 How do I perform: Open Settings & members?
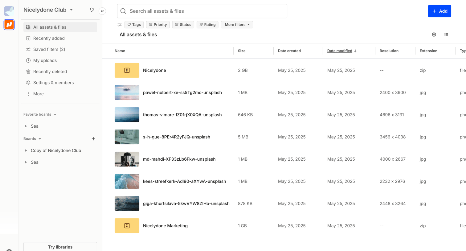click(60, 83)
